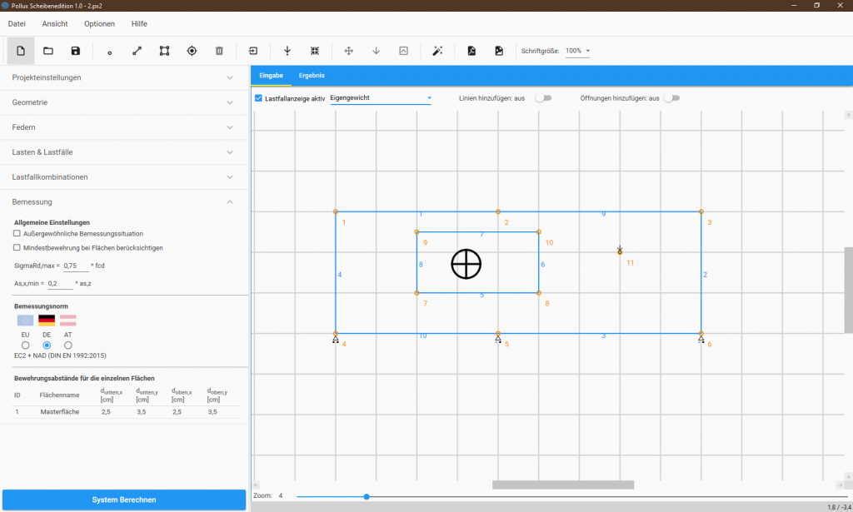This screenshot has height=512, width=853.
Task: Select the EU design code radio button
Action: (x=26, y=345)
